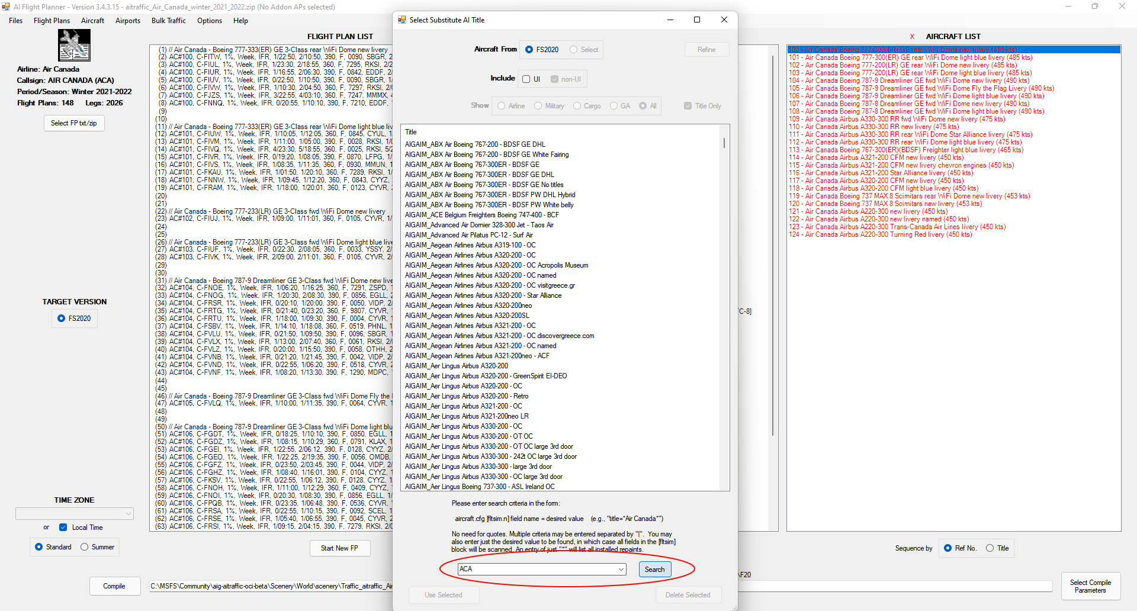Sequence aircraft list by Ref No.
The image size is (1137, 611).
[x=948, y=548]
